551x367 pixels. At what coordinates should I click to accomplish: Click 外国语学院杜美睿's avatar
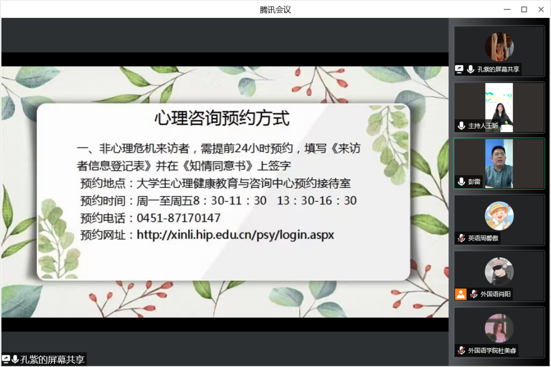point(499,328)
